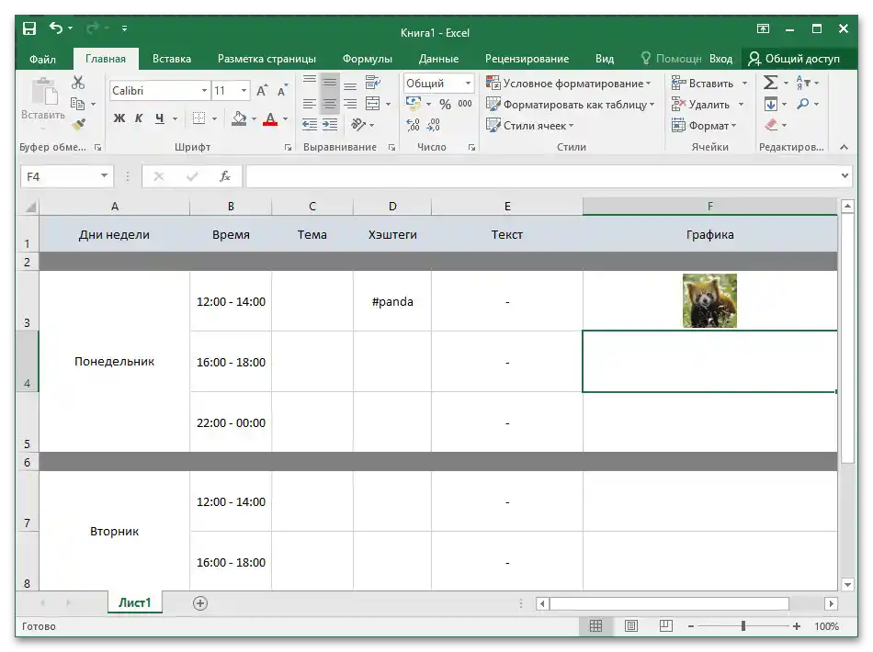
Task: Add a new sheet with plus button
Action: pos(200,603)
